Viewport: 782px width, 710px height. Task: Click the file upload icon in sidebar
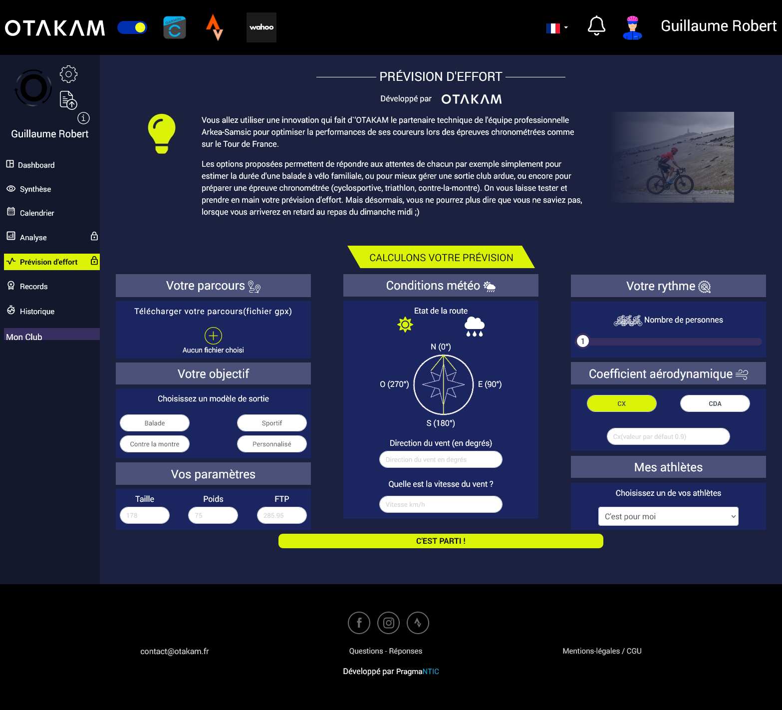click(68, 100)
